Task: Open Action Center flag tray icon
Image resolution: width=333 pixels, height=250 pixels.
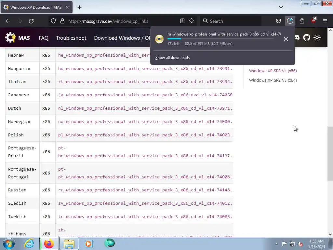Action: coord(284,244)
